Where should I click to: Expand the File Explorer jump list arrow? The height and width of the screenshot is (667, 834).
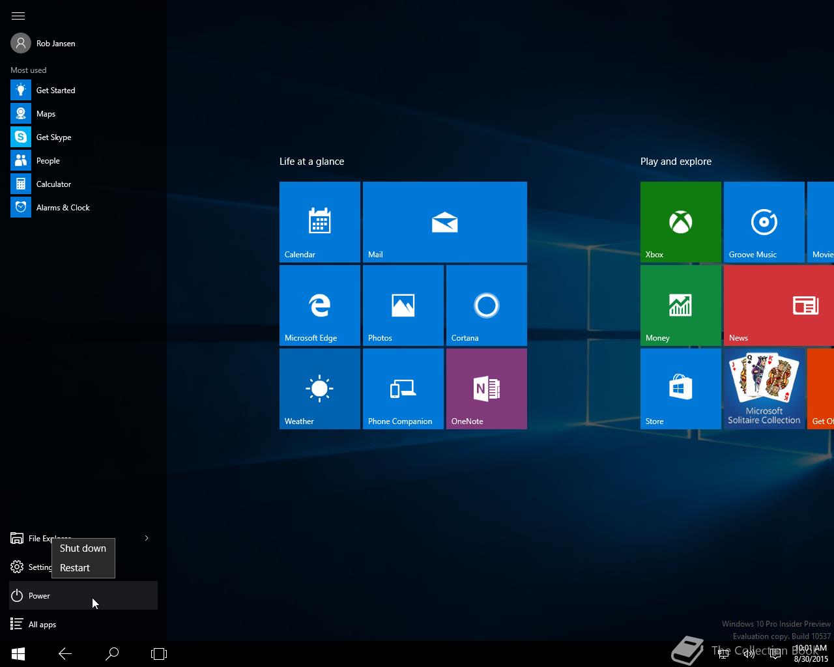point(147,538)
